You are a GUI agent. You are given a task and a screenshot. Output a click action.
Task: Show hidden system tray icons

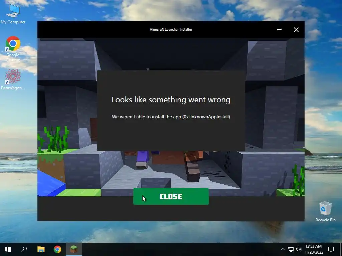tap(283, 249)
